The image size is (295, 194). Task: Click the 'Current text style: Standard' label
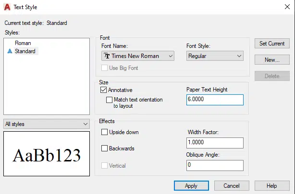36,23
